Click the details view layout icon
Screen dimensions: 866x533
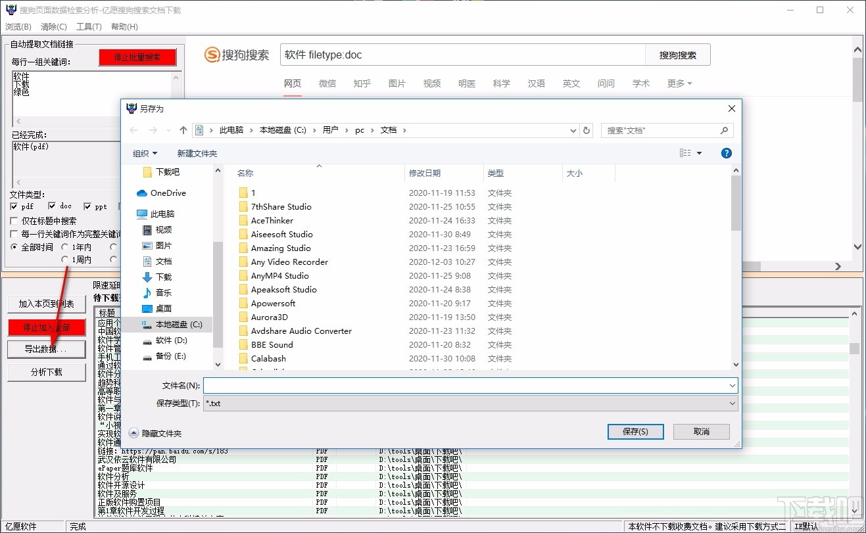point(686,152)
